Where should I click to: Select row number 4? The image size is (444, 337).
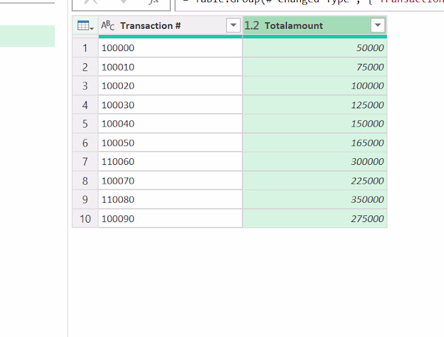click(x=85, y=105)
